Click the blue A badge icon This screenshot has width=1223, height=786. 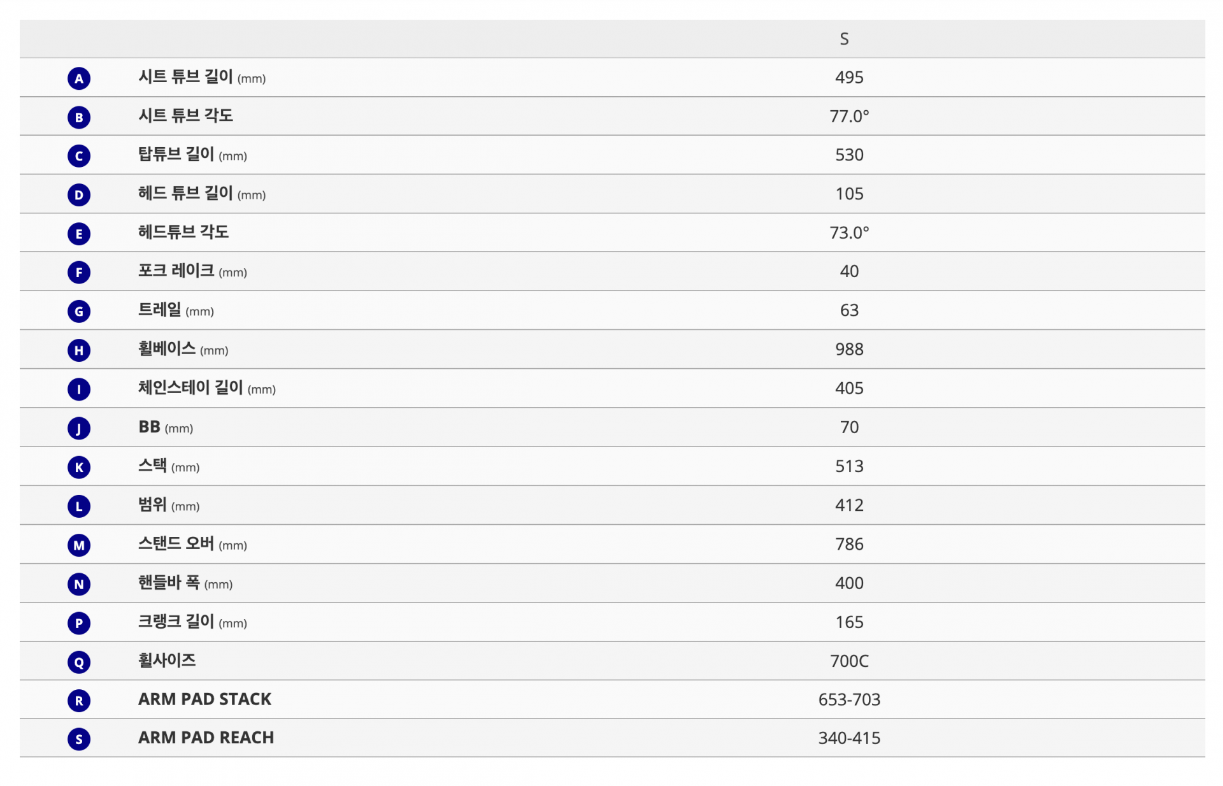79,78
